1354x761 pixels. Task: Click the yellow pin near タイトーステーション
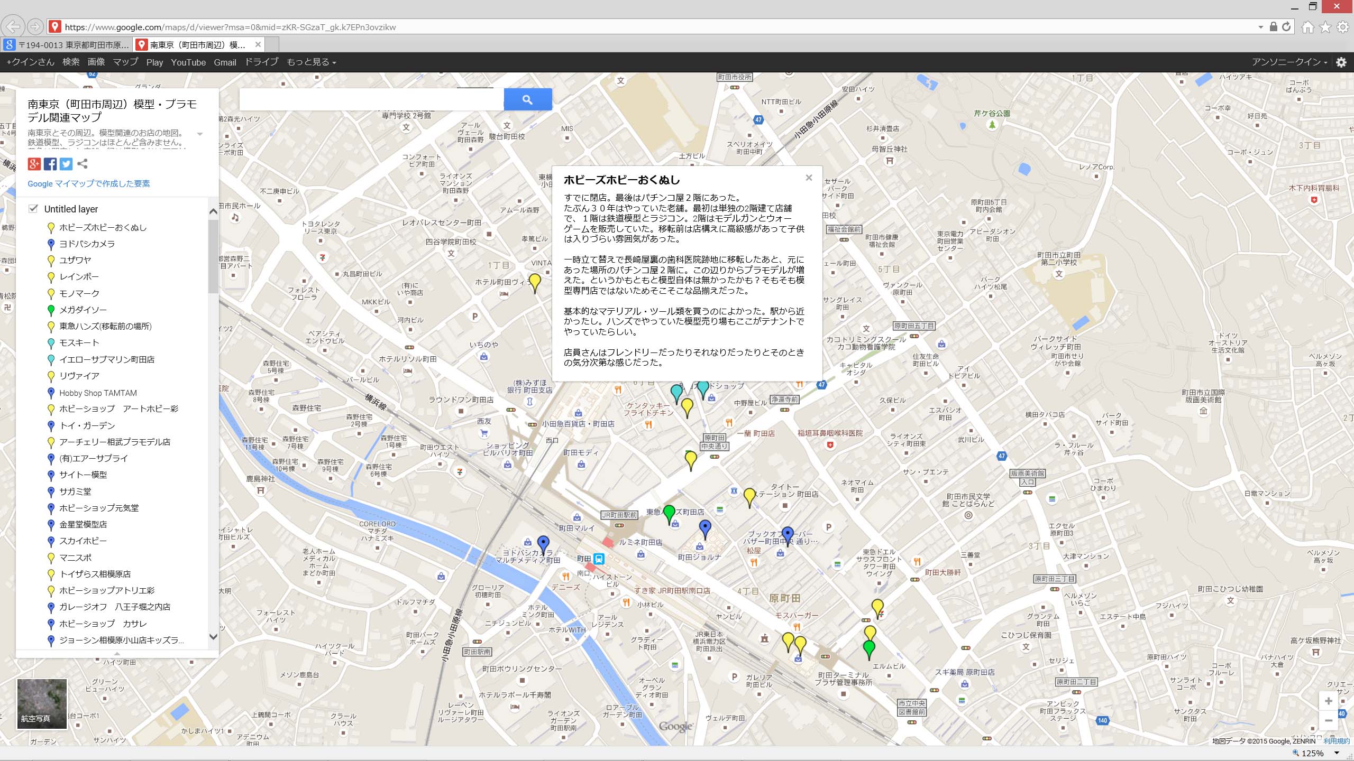tap(749, 498)
